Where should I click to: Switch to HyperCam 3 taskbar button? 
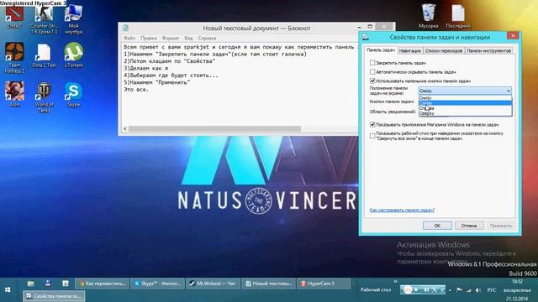point(324,284)
